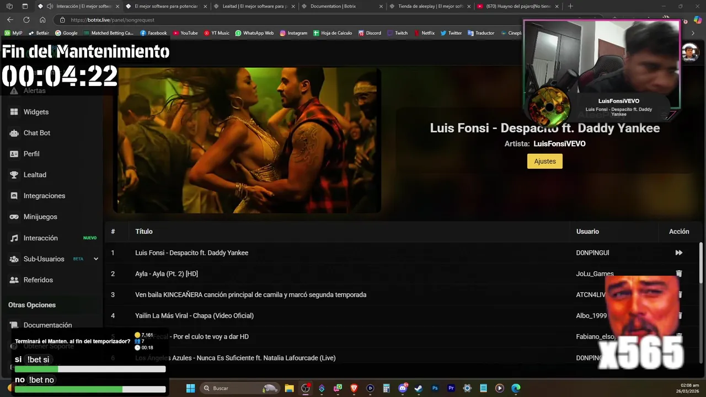
Task: Open OBS Studio from the taskbar
Action: click(x=305, y=388)
